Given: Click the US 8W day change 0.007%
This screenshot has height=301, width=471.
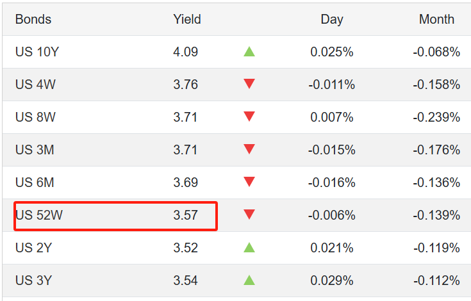Looking at the screenshot, I should click(332, 117).
